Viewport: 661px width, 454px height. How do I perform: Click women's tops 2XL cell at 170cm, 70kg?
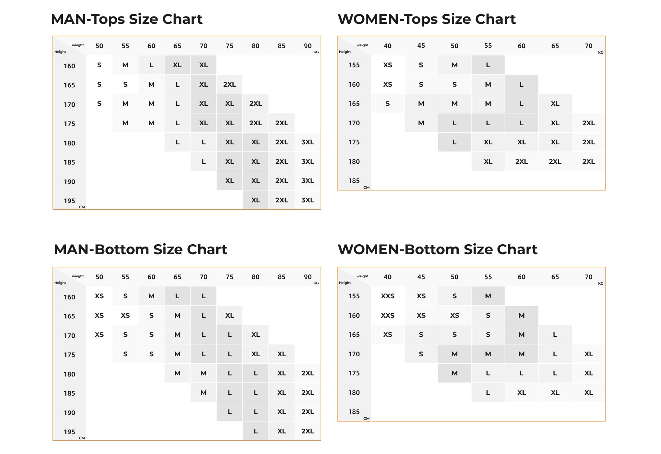tap(588, 123)
